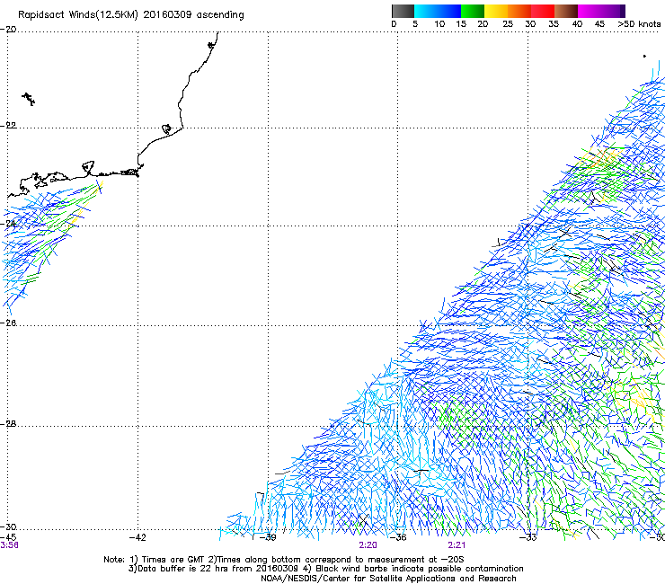
Task: Click the 'Note: 1) Times are GMT' line
Action: (283, 560)
